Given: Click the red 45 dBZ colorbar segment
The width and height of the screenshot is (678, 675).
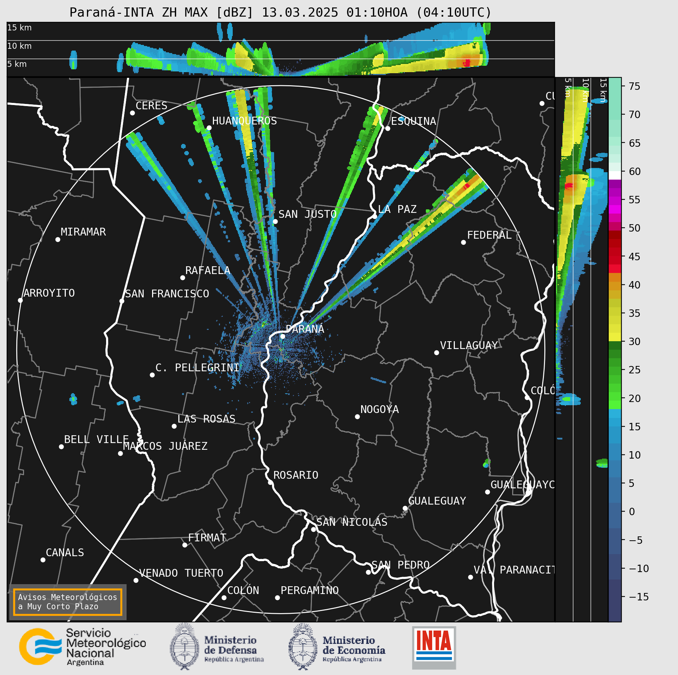Looking at the screenshot, I should pyautogui.click(x=615, y=256).
